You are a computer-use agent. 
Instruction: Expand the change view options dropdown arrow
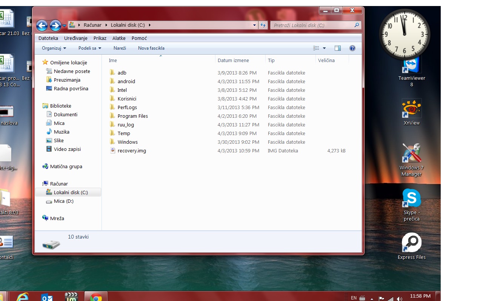coord(324,48)
